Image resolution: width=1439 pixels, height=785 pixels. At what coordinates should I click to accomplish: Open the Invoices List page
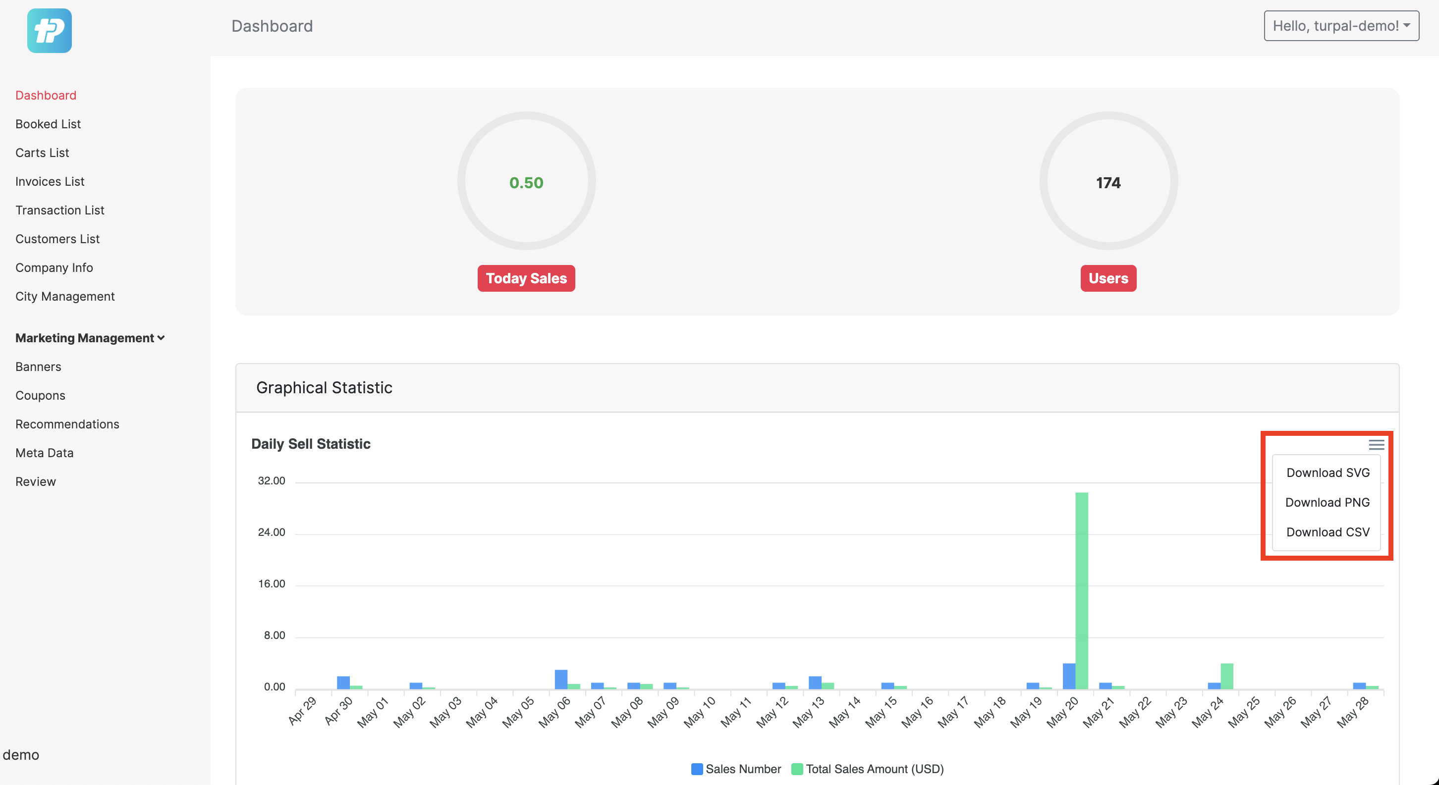tap(50, 181)
